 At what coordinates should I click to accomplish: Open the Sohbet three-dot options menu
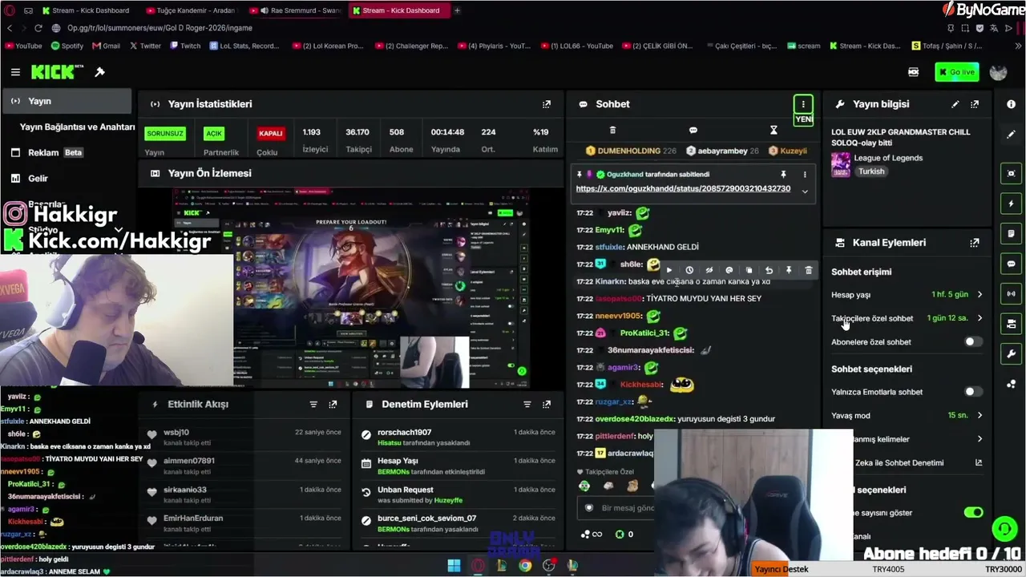(803, 104)
